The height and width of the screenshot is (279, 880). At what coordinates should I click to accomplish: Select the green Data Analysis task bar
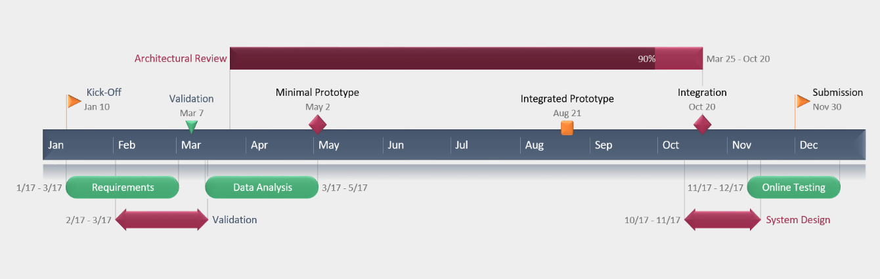click(x=262, y=187)
